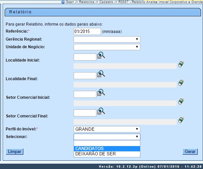Clear Localidade Inicial with eraser icon
The image size is (203, 169).
coord(181,64)
